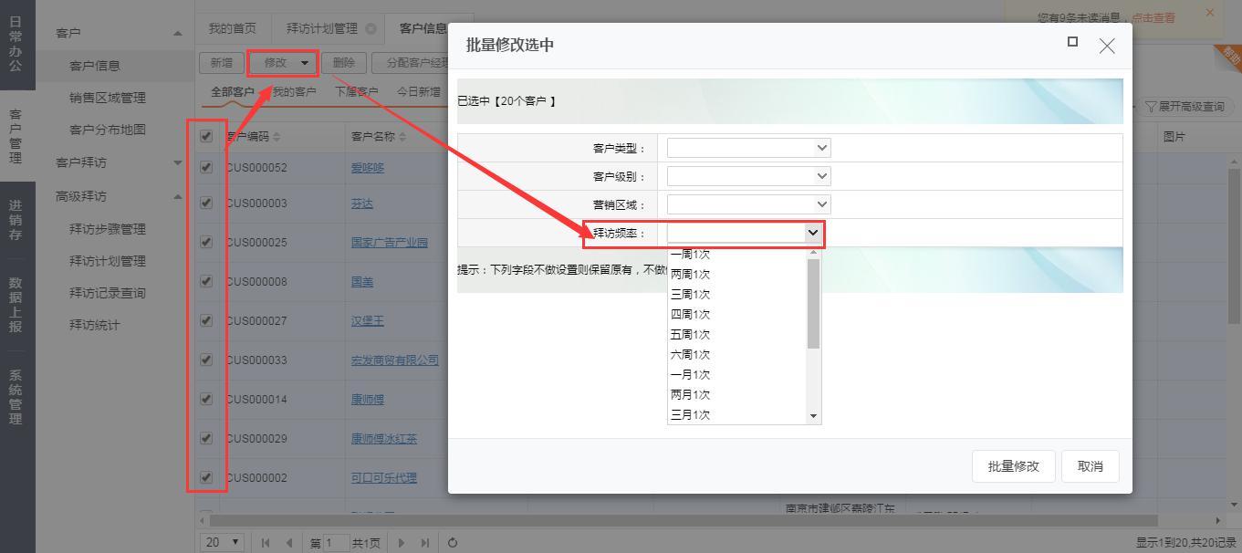Click the dropdown list scrollbar thumb
This screenshot has width=1242, height=553.
coord(813,303)
